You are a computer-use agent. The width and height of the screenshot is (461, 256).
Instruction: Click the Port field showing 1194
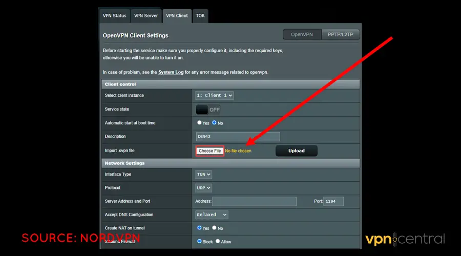tap(333, 201)
